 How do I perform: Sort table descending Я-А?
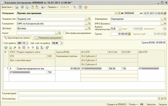point(42,47)
